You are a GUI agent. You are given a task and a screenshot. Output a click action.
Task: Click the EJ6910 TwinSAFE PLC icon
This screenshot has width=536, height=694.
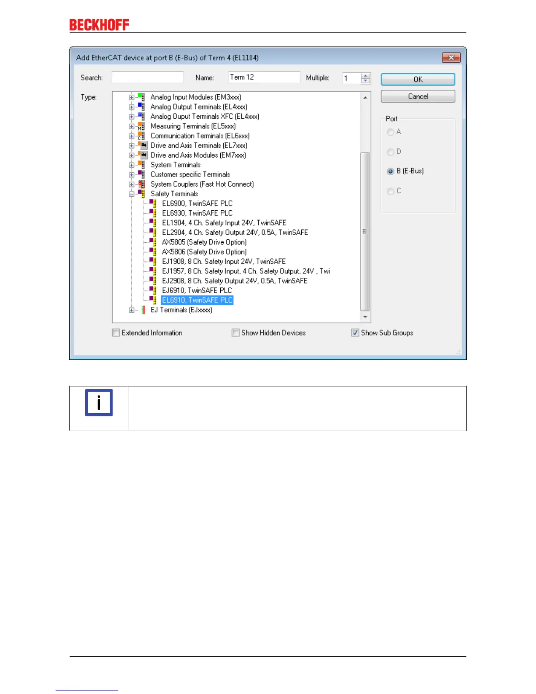(152, 290)
